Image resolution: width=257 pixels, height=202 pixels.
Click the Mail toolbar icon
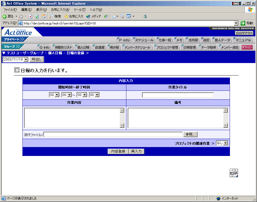pyautogui.click(x=114, y=16)
